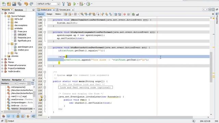The image size is (219, 123).
Task: Click the Uncomment editor toolbar icon
Action: (137, 14)
